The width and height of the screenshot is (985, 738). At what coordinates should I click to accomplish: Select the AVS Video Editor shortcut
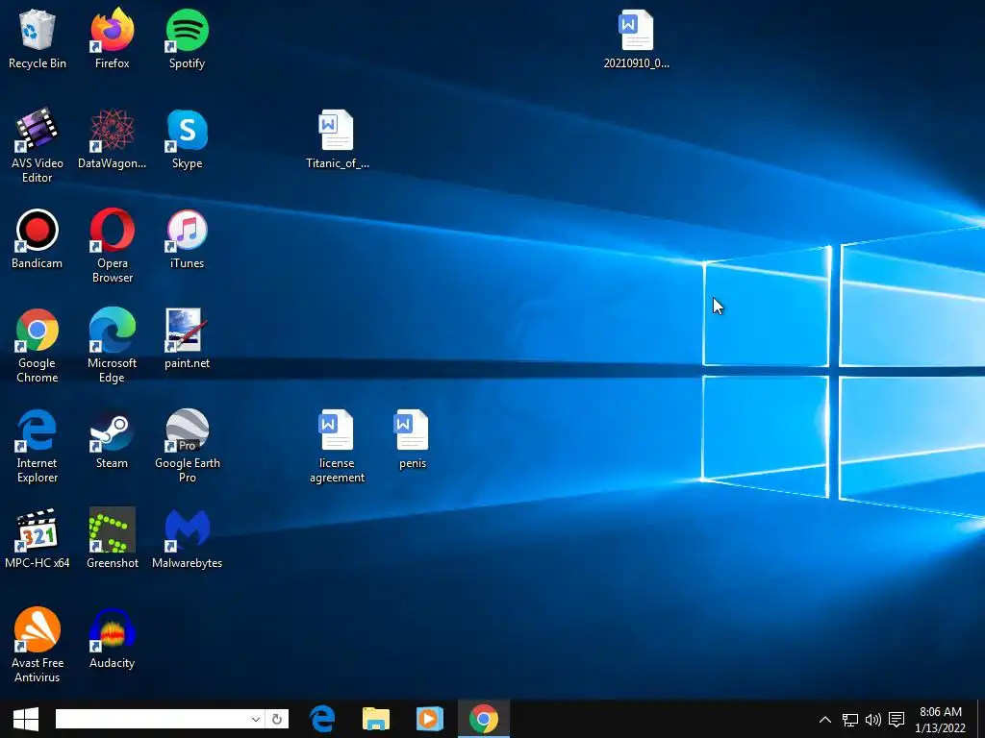coord(38,146)
